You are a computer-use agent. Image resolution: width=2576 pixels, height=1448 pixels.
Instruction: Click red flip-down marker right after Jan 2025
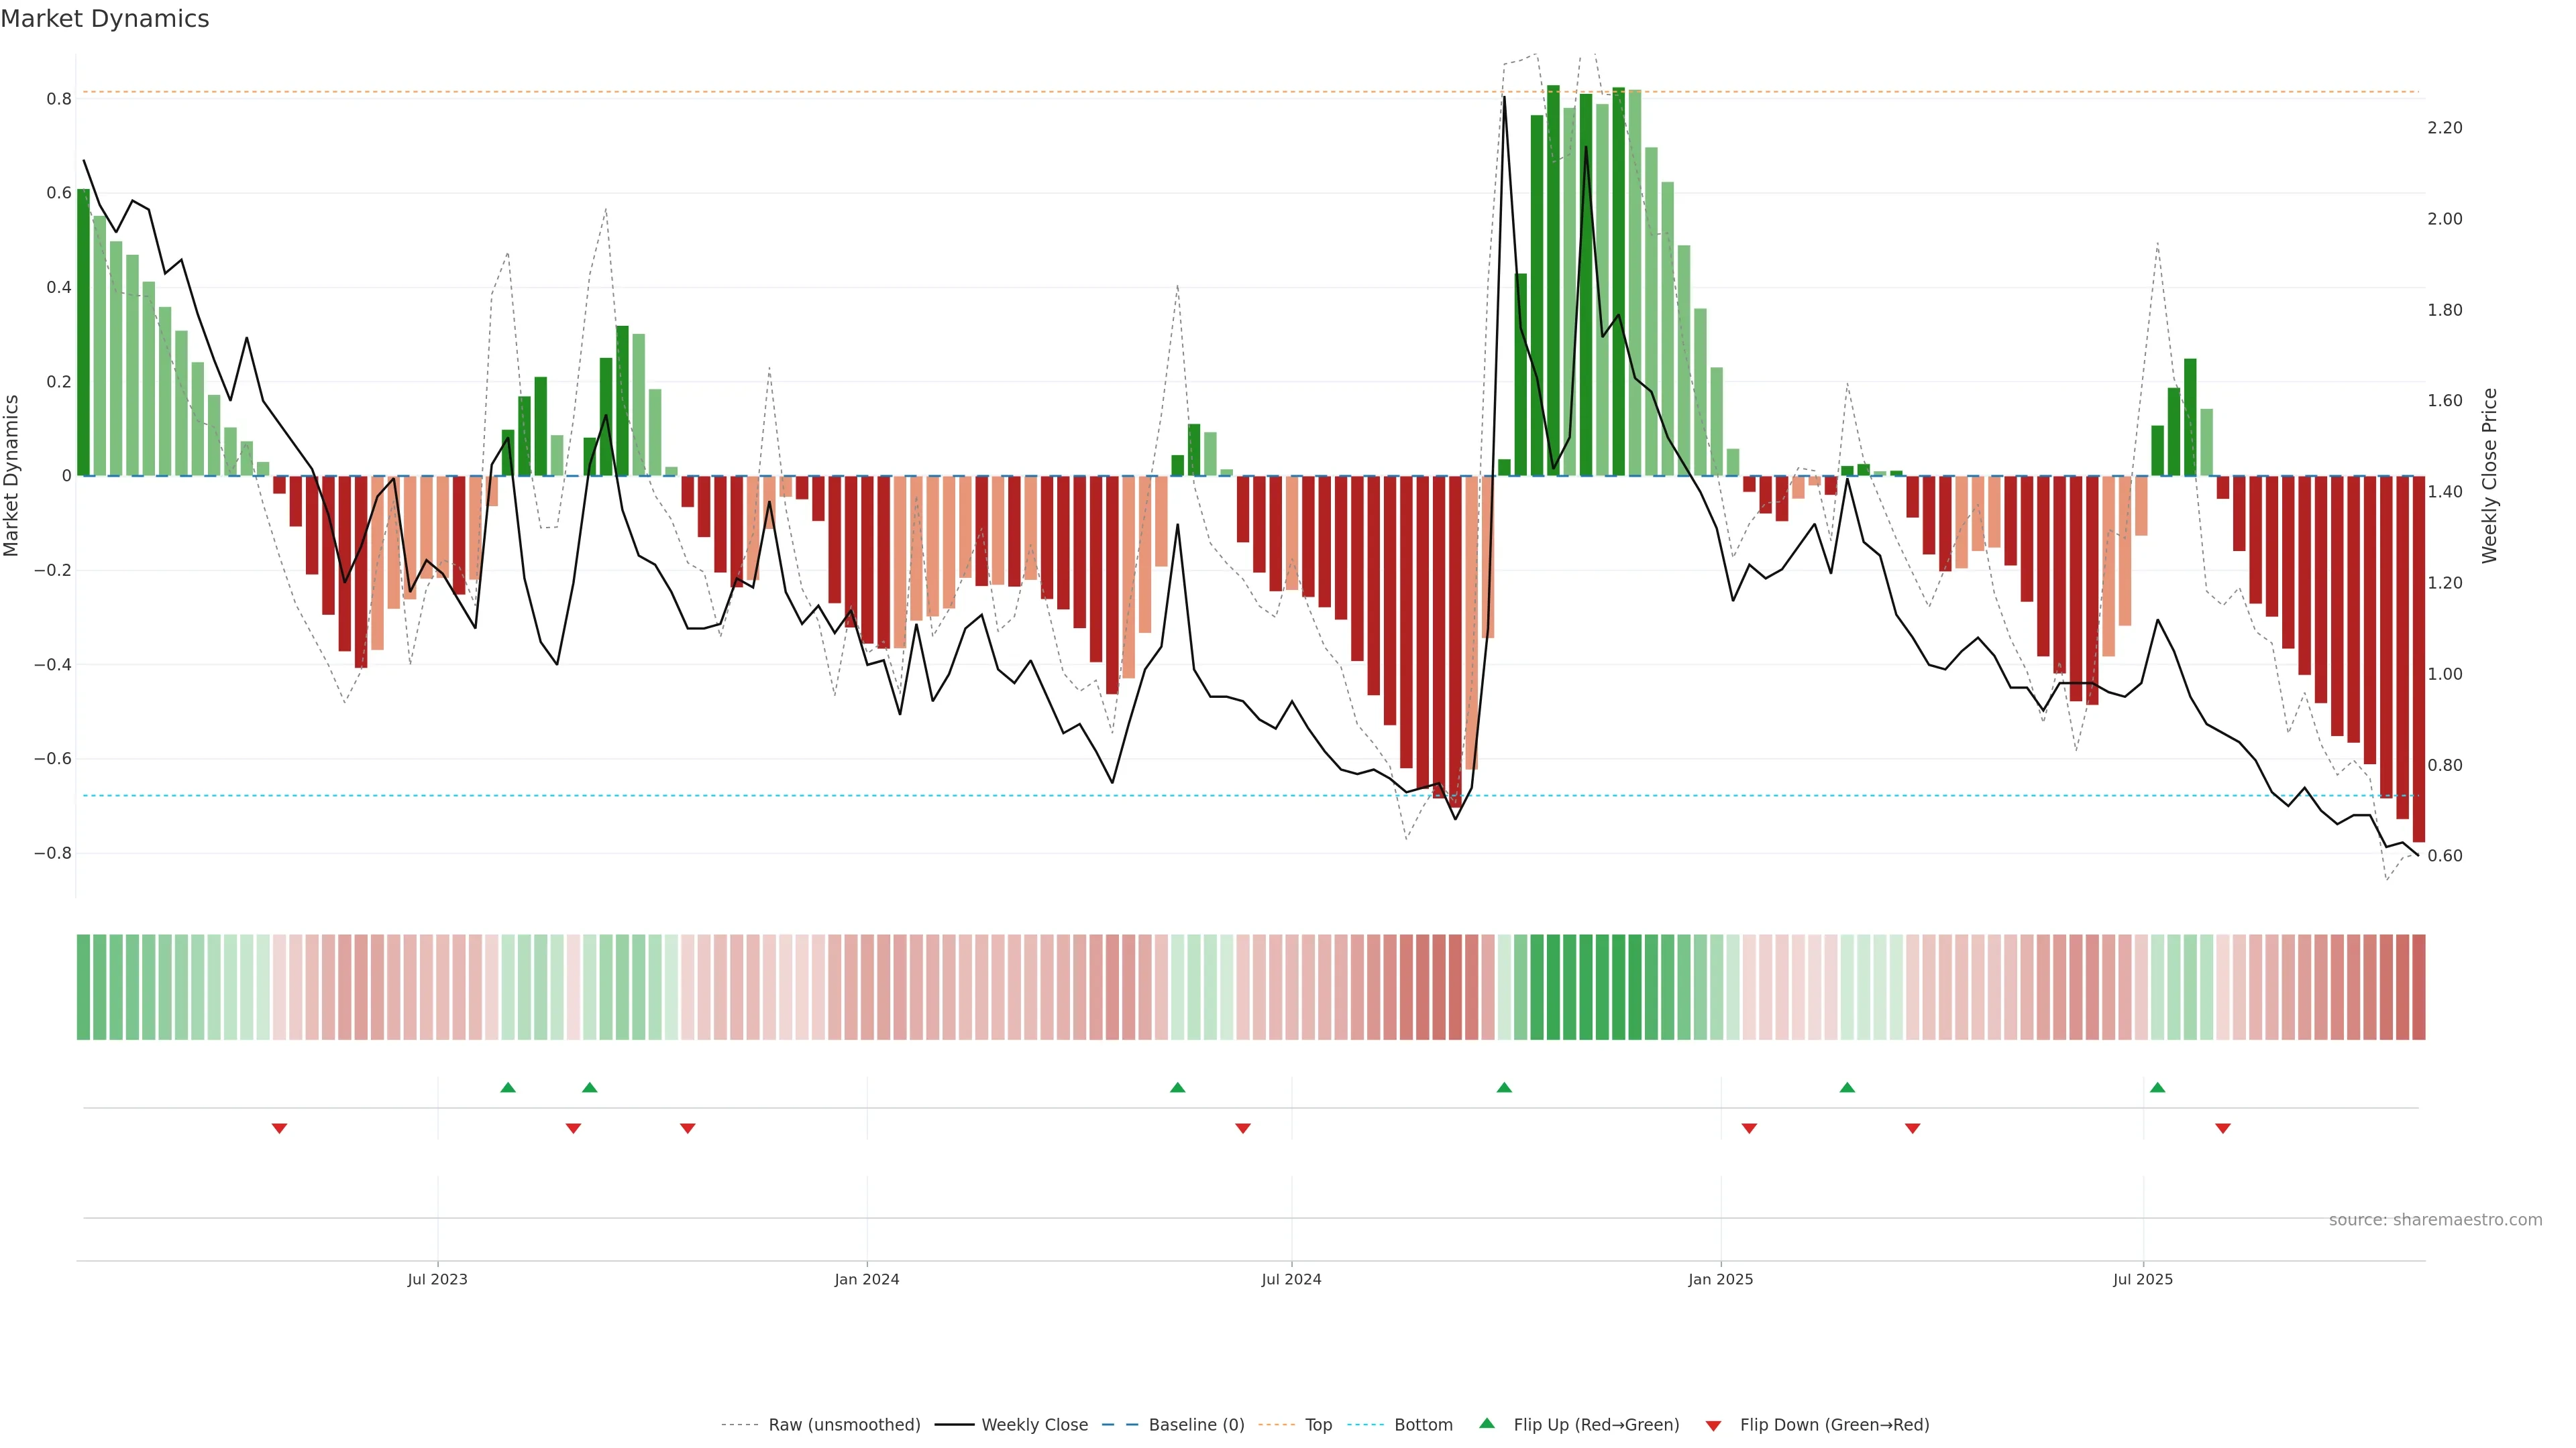1749,1128
